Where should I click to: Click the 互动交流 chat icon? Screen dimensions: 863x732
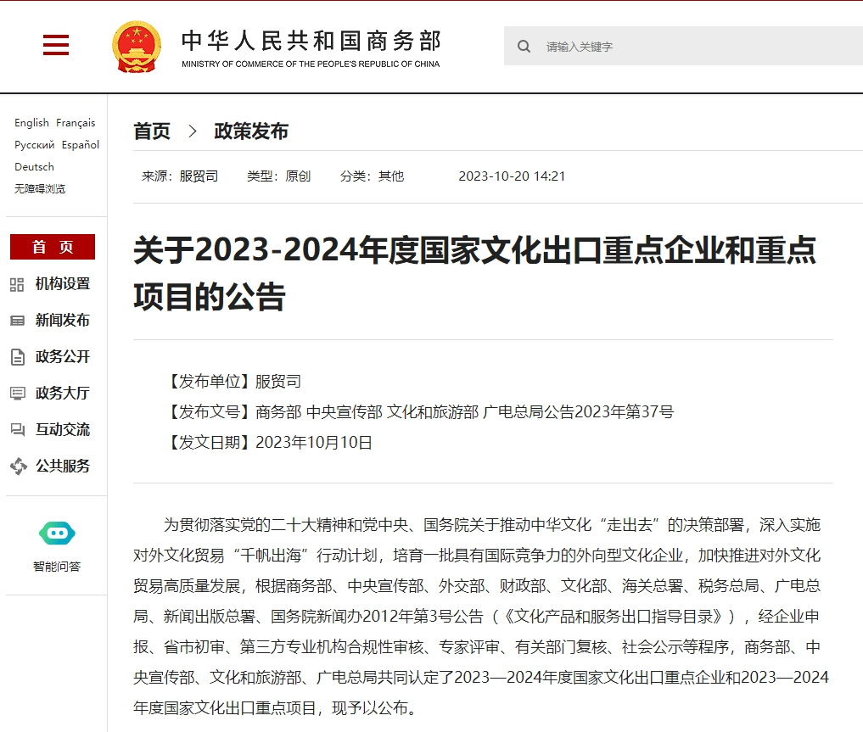18,429
